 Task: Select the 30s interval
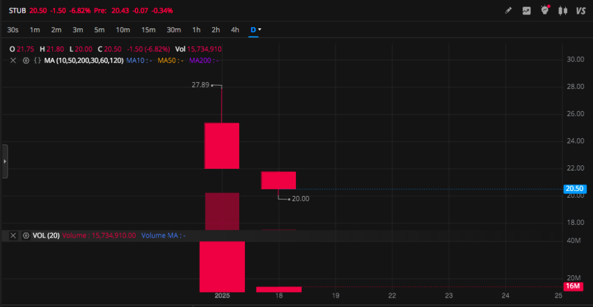coord(13,29)
